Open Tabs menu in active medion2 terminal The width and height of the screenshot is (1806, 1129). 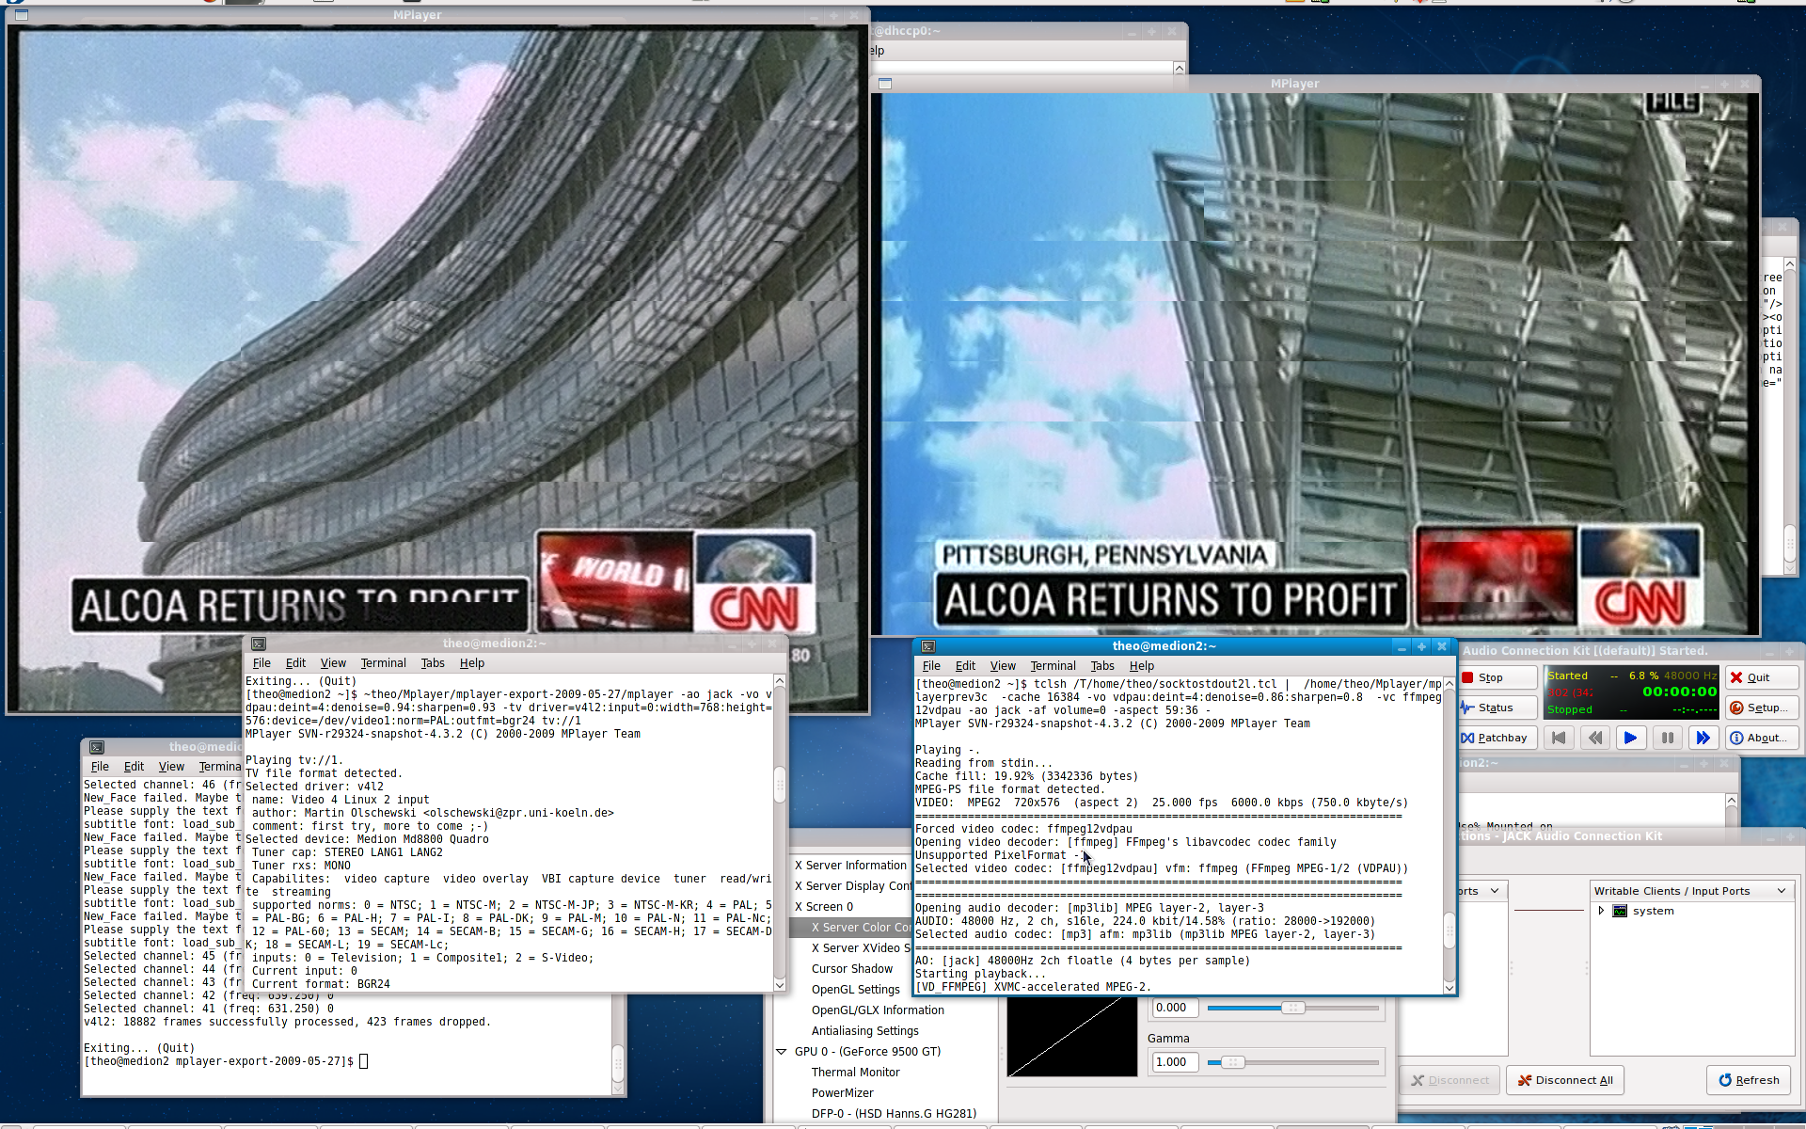pos(1102,666)
